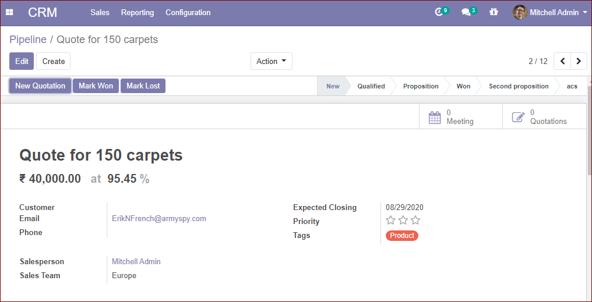This screenshot has width=592, height=302.
Task: Click the expected closing date 08/29/2020
Action: click(404, 207)
